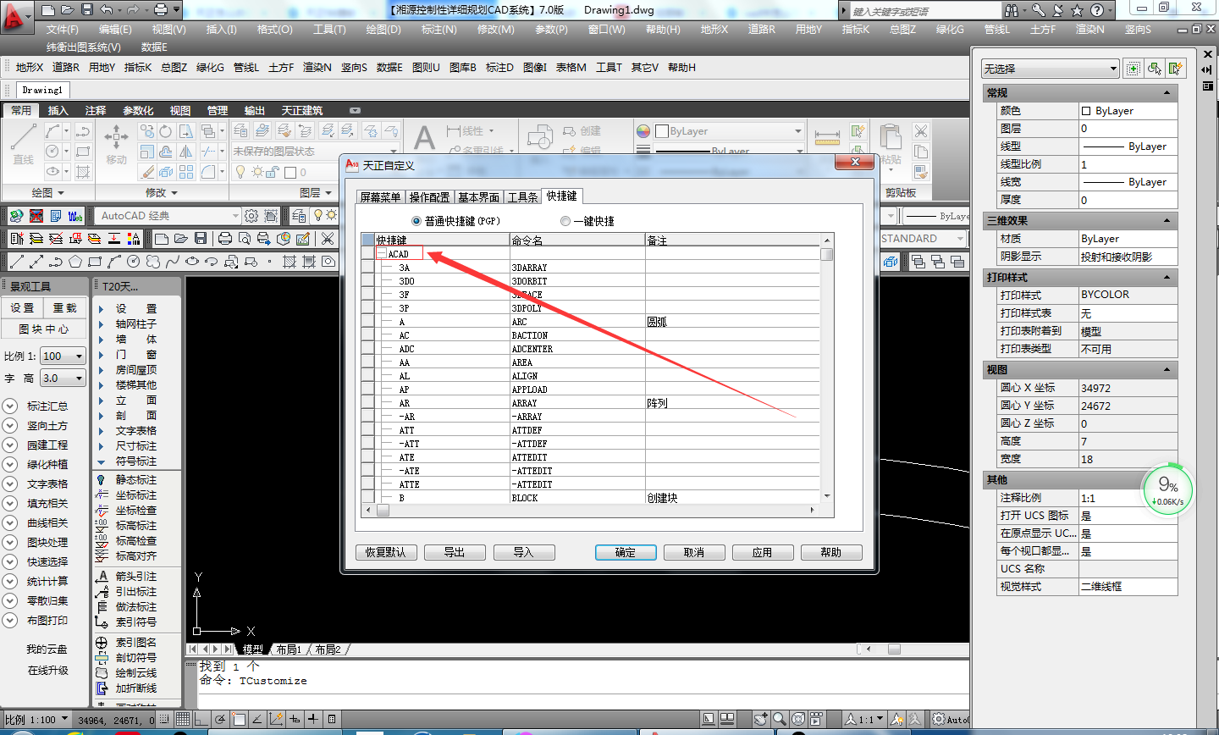
Task: Click the large text A icon
Action: coord(424,137)
